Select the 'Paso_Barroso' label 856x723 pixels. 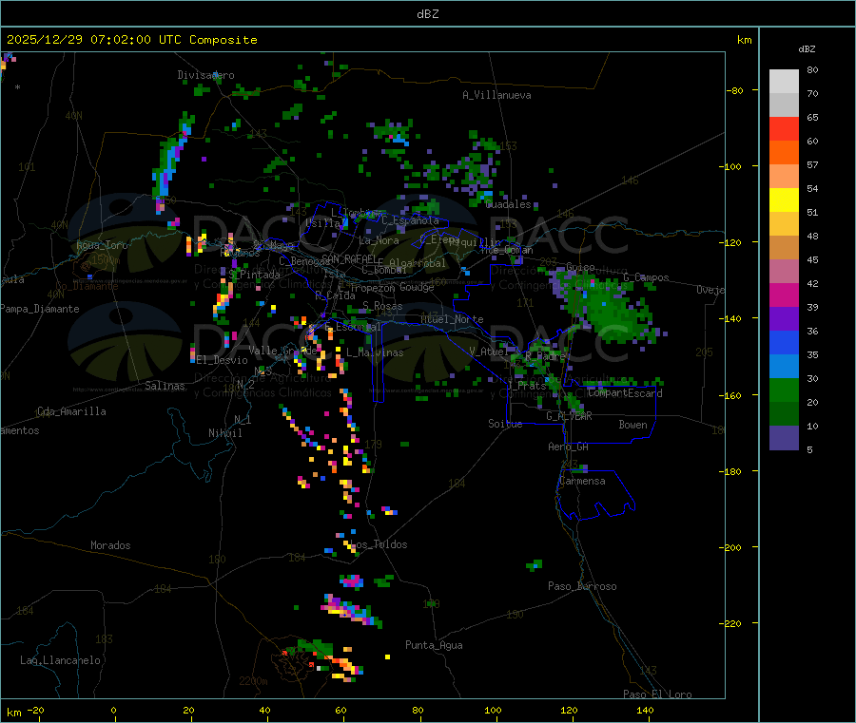coord(582,586)
